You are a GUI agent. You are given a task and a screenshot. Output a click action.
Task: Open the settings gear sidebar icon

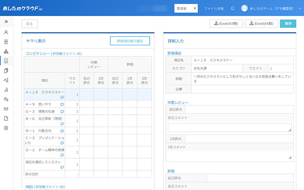pyautogui.click(x=6, y=128)
